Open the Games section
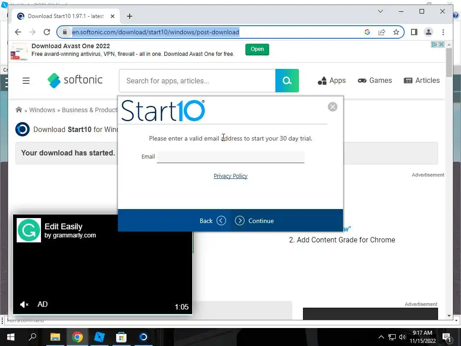Image resolution: width=461 pixels, height=346 pixels. (375, 81)
